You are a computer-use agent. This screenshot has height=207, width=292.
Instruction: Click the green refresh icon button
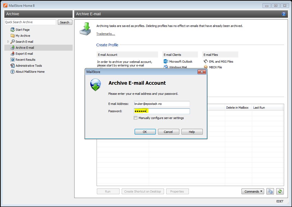(280, 191)
